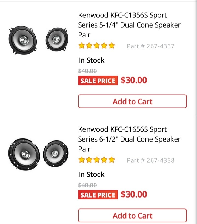View star rating for KFC-C1356S speakers

click(96, 46)
